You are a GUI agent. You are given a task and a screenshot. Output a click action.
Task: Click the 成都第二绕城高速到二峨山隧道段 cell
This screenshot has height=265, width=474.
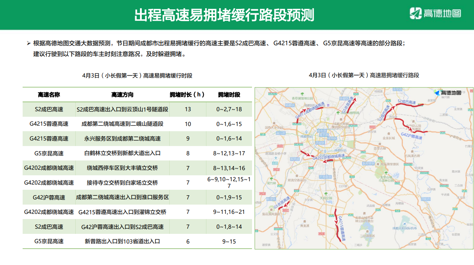coord(122,124)
